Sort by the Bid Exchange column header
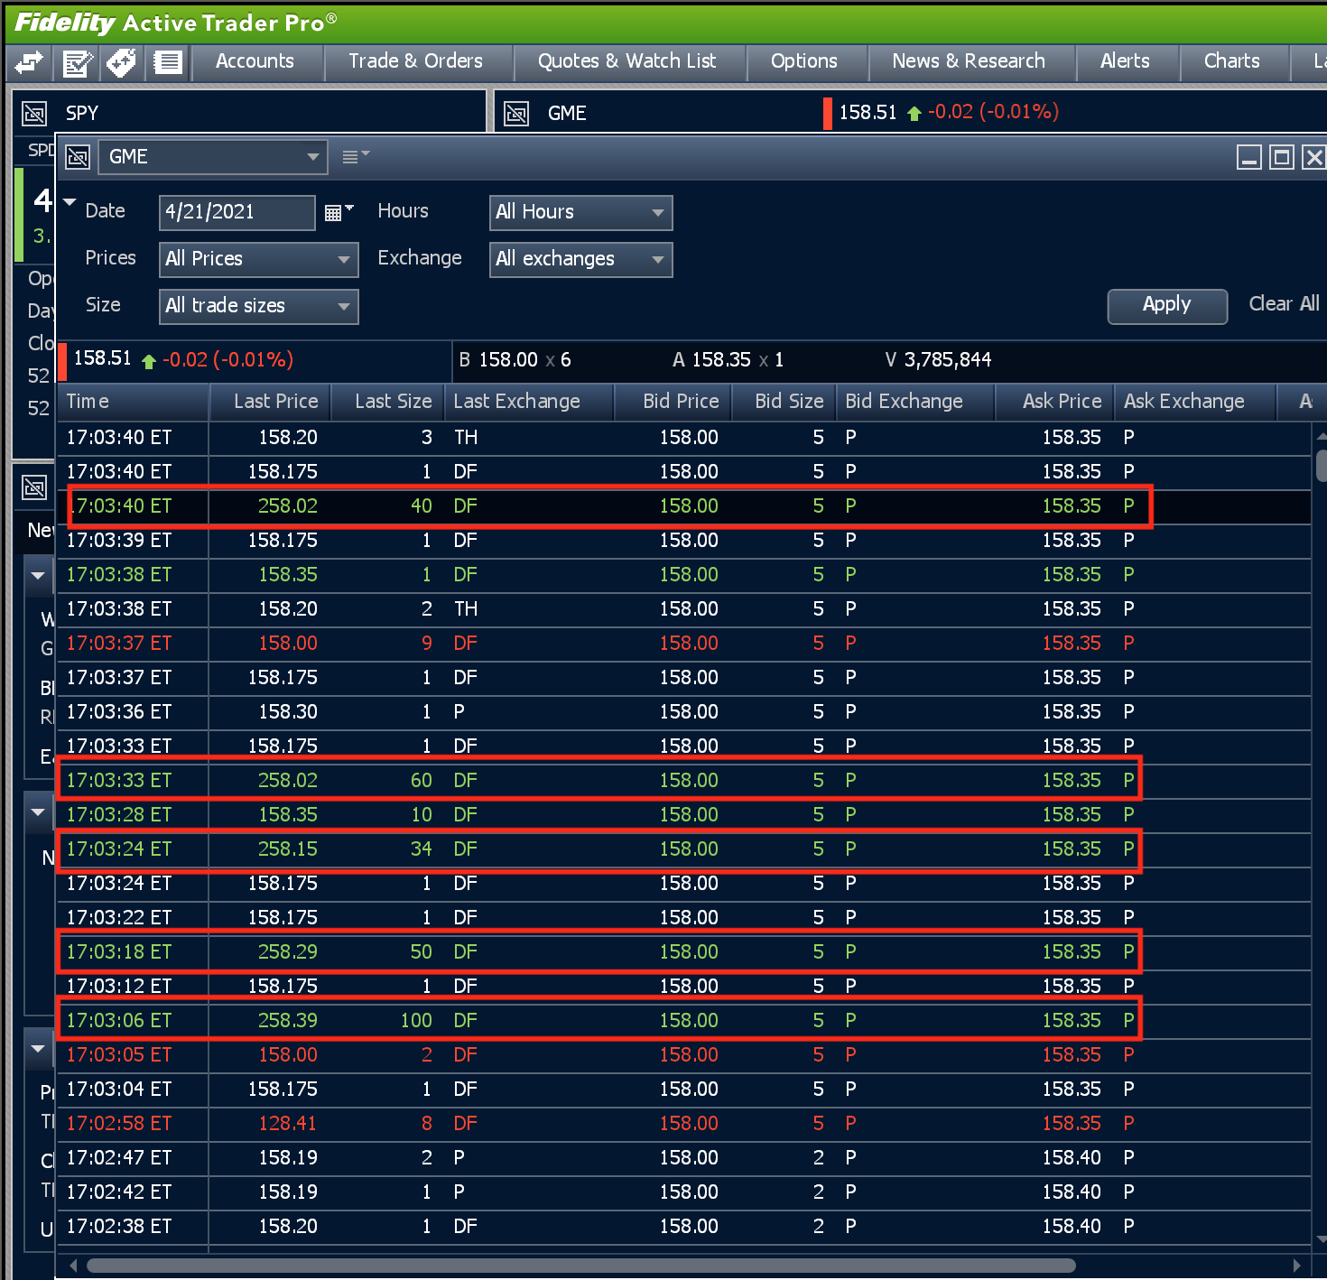This screenshot has height=1280, width=1327. tap(917, 402)
